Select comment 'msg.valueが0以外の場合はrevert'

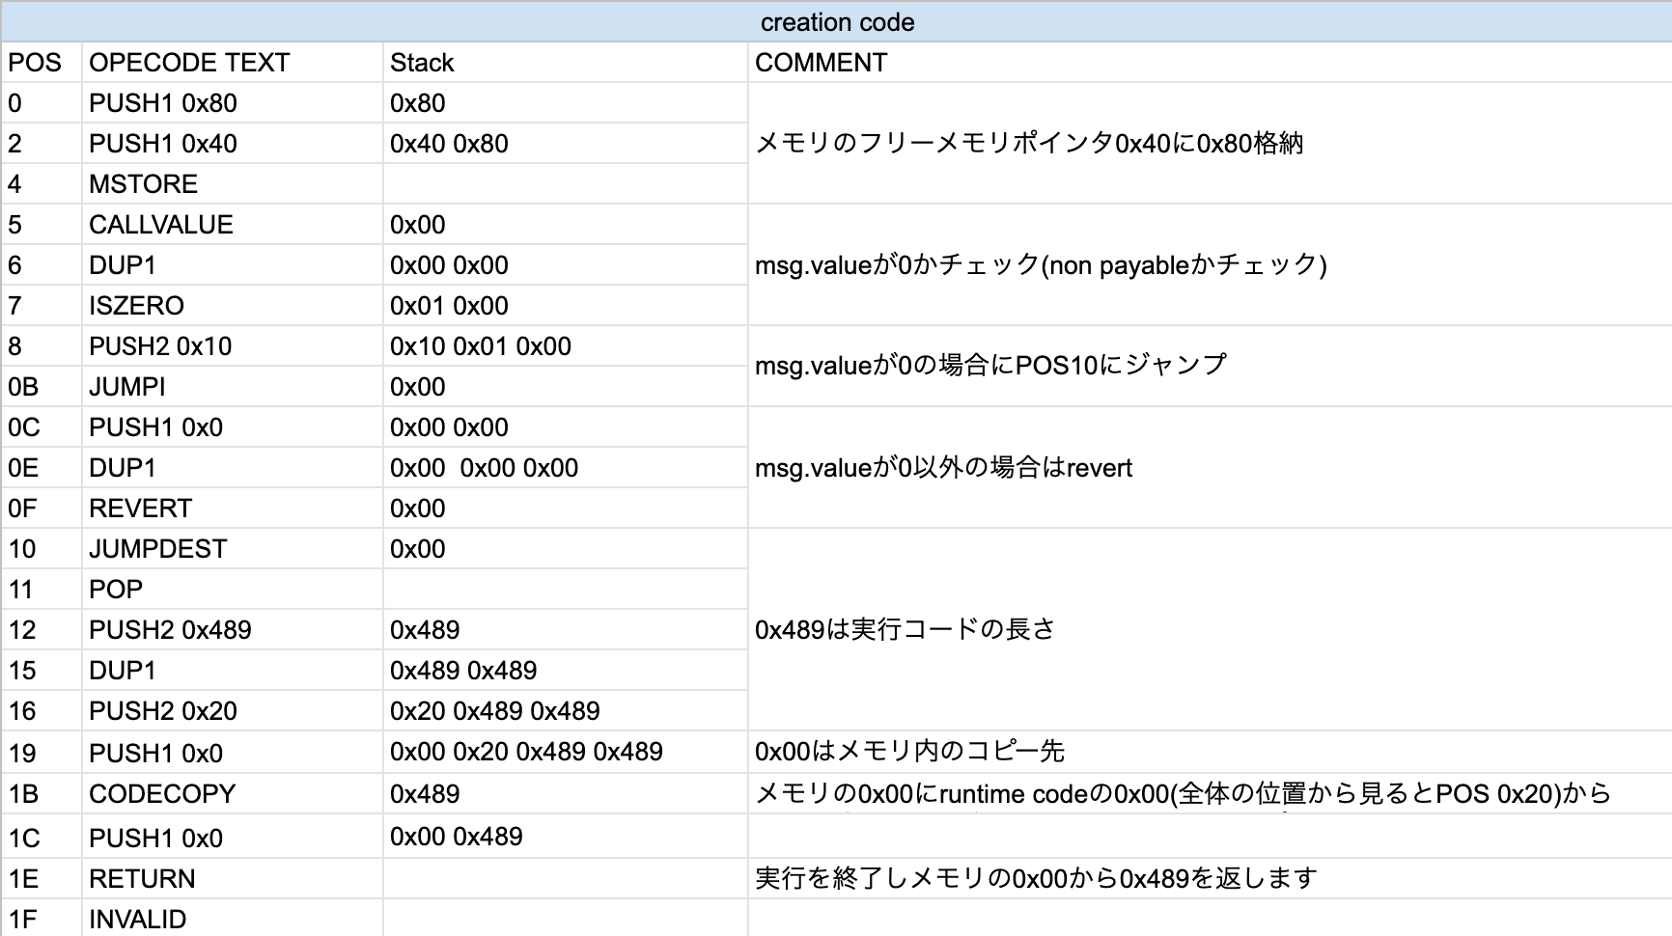click(x=1210, y=468)
